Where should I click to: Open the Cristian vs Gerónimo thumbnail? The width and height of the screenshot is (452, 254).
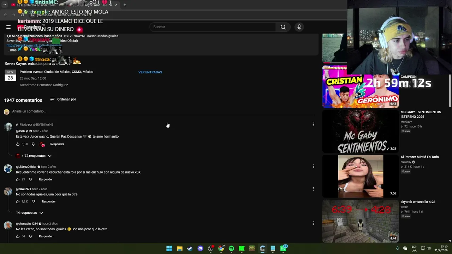[x=361, y=86]
